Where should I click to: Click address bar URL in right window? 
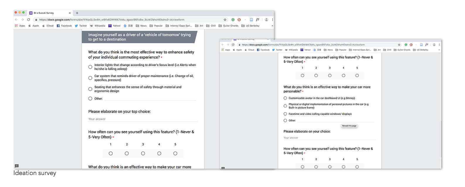tap(303, 45)
